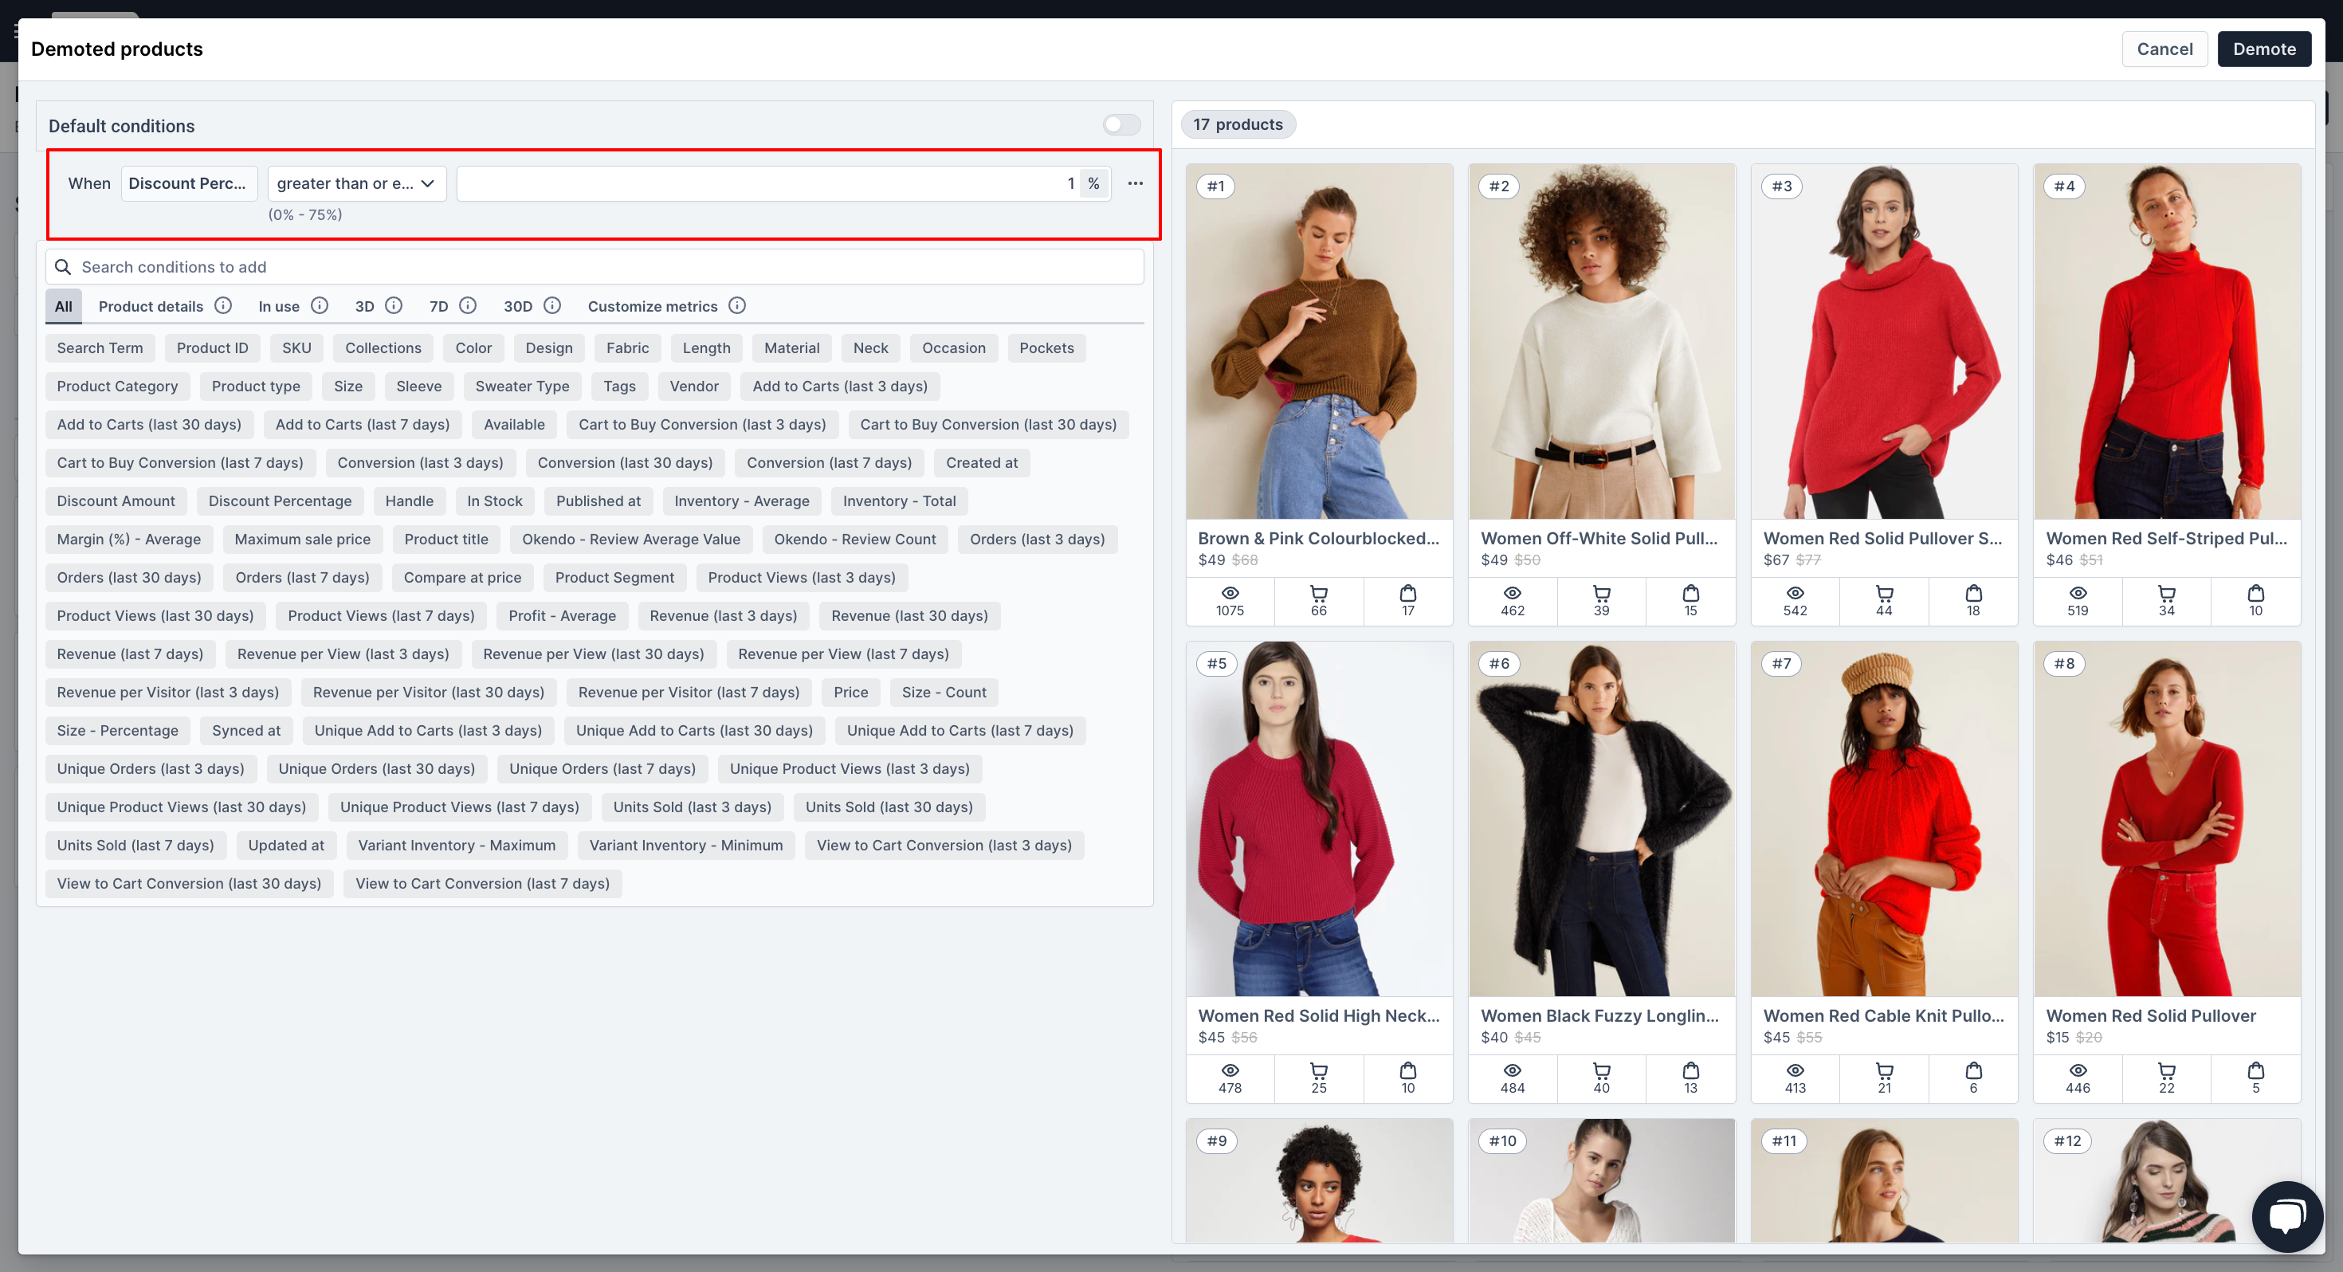The image size is (2343, 1272).
Task: Click the bag orders icon on product #5
Action: click(x=1407, y=1070)
